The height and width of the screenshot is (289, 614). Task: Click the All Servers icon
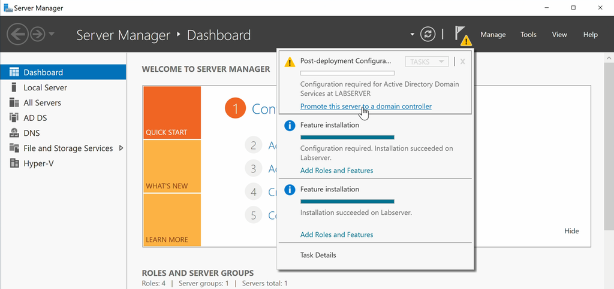(14, 103)
